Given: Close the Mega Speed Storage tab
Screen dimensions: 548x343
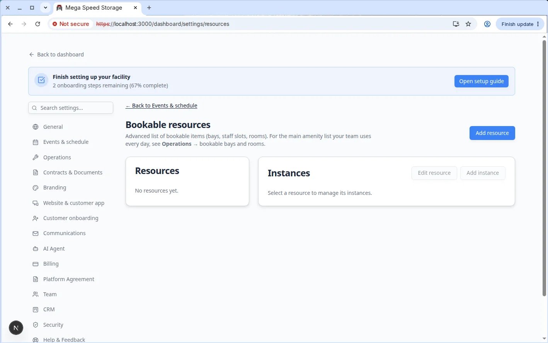Looking at the screenshot, I should coord(135,7).
